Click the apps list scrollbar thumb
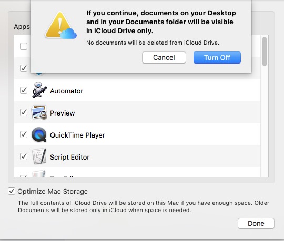Image resolution: width=284 pixels, height=241 pixels. click(265, 51)
